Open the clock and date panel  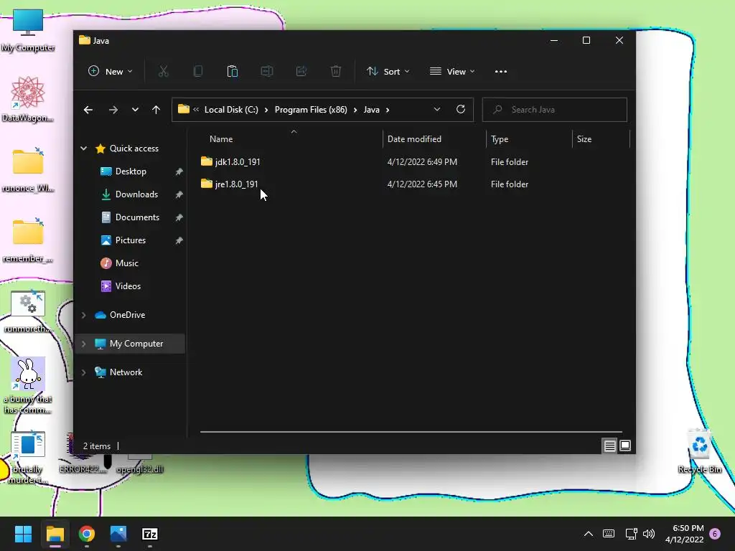pyautogui.click(x=684, y=534)
